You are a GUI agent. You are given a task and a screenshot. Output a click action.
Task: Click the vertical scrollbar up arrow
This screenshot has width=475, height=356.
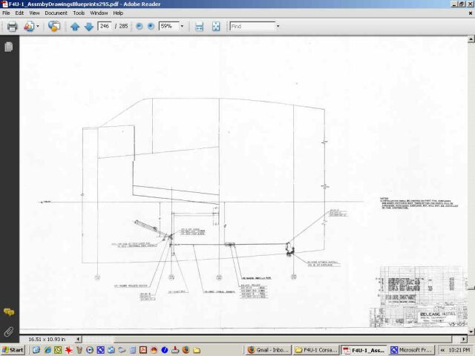[x=471, y=39]
